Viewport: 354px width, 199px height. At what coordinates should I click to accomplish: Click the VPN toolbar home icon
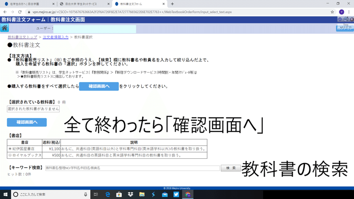[346, 19]
